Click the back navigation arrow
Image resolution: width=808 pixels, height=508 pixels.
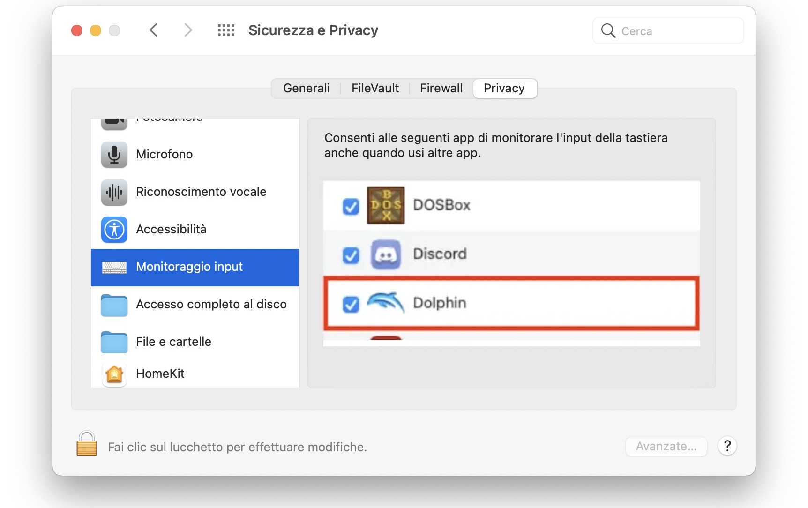point(154,30)
